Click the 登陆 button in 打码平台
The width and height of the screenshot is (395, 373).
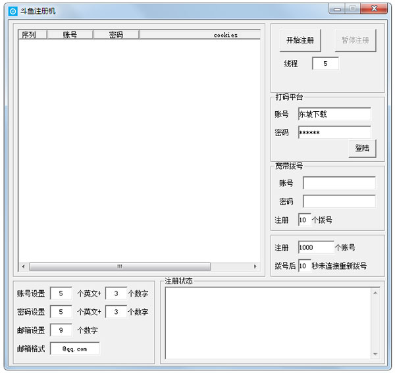(362, 148)
